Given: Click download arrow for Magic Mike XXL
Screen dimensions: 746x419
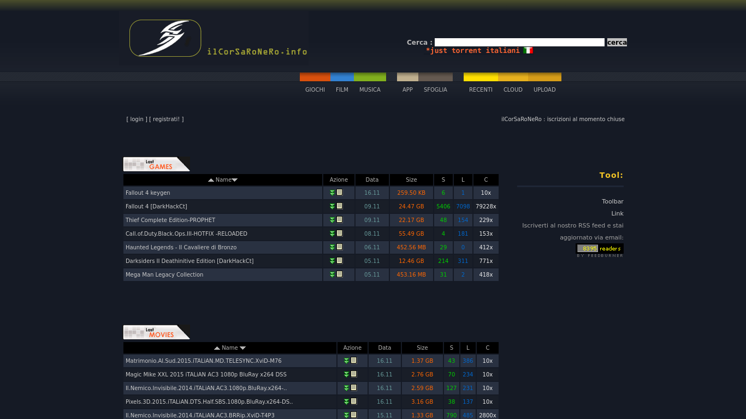Looking at the screenshot, I should [x=346, y=374].
